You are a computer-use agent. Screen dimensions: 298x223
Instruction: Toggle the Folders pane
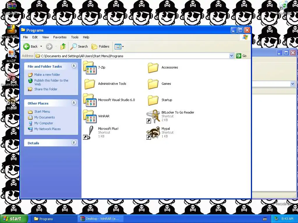coord(100,46)
